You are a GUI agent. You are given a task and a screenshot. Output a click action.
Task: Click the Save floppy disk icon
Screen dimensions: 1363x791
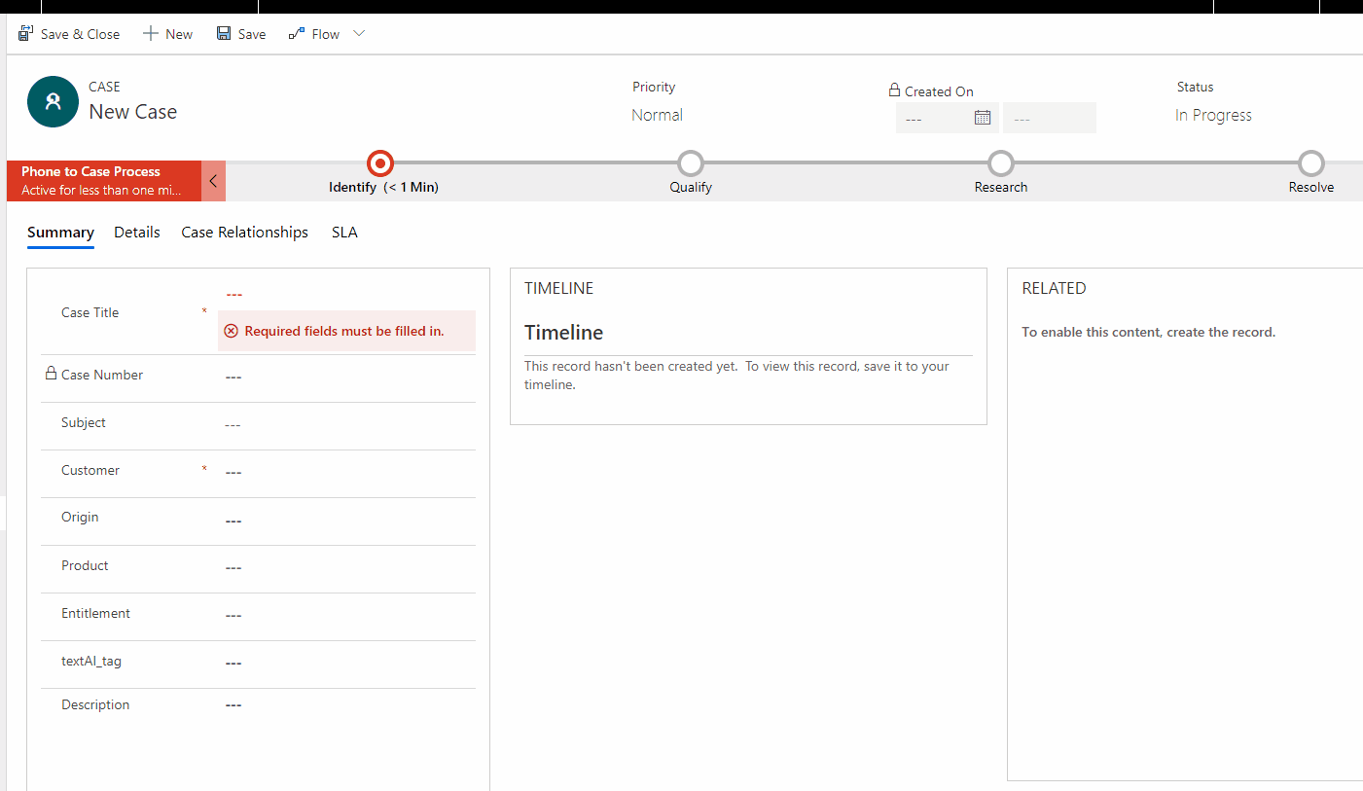tap(224, 34)
